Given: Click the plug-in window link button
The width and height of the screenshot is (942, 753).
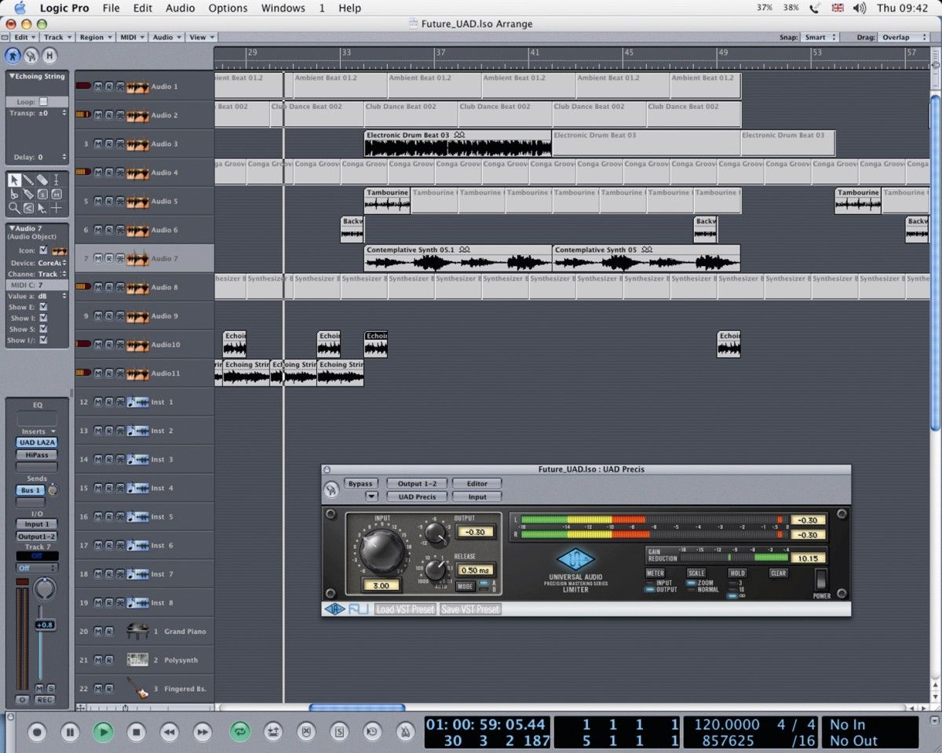Looking at the screenshot, I should click(330, 489).
